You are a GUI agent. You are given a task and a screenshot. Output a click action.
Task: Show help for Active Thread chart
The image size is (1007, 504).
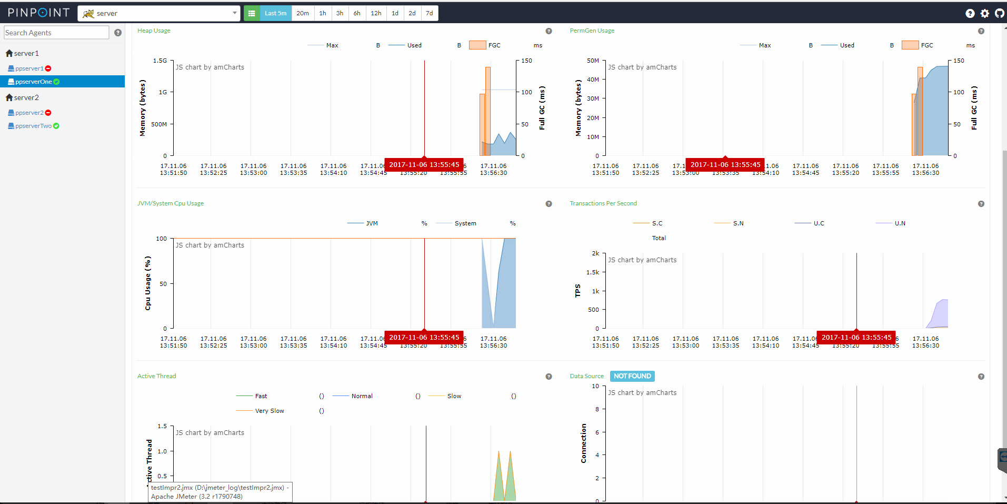click(x=549, y=377)
